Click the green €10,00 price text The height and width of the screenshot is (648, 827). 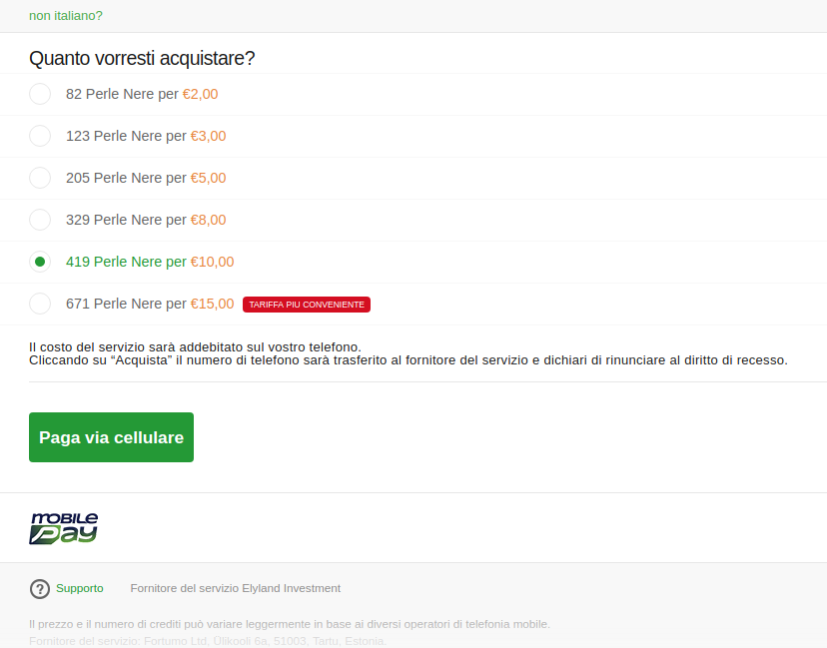(x=213, y=262)
